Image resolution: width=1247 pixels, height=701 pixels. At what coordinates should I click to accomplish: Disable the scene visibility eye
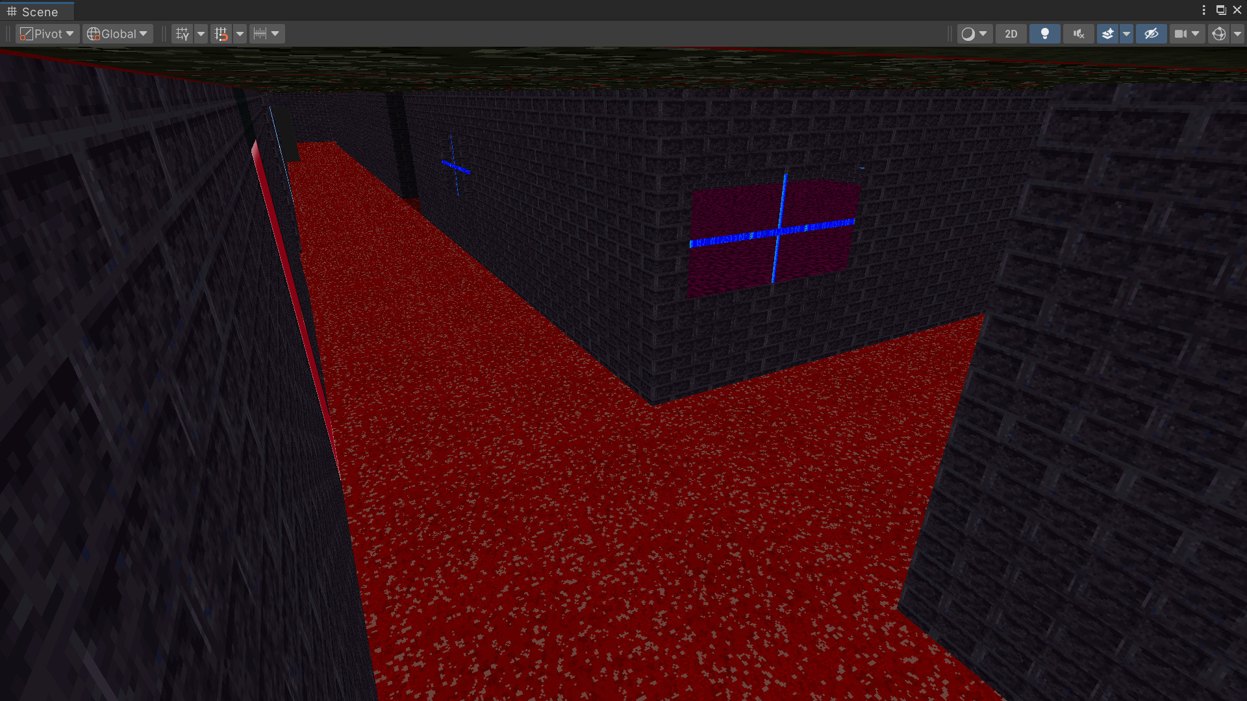point(1151,33)
